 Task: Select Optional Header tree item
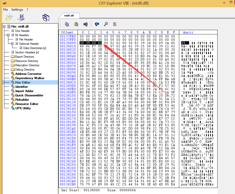(x=29, y=44)
